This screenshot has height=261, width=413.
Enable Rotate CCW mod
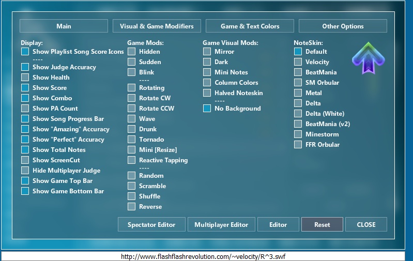pyautogui.click(x=131, y=108)
